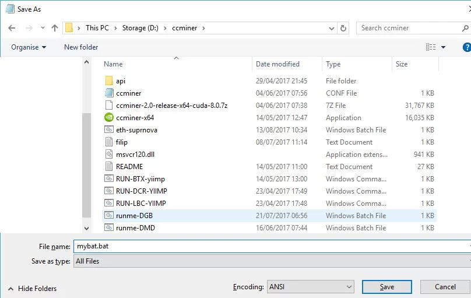Click the eth-suprnova batch file icon
This screenshot has height=298, width=471.
click(109, 129)
